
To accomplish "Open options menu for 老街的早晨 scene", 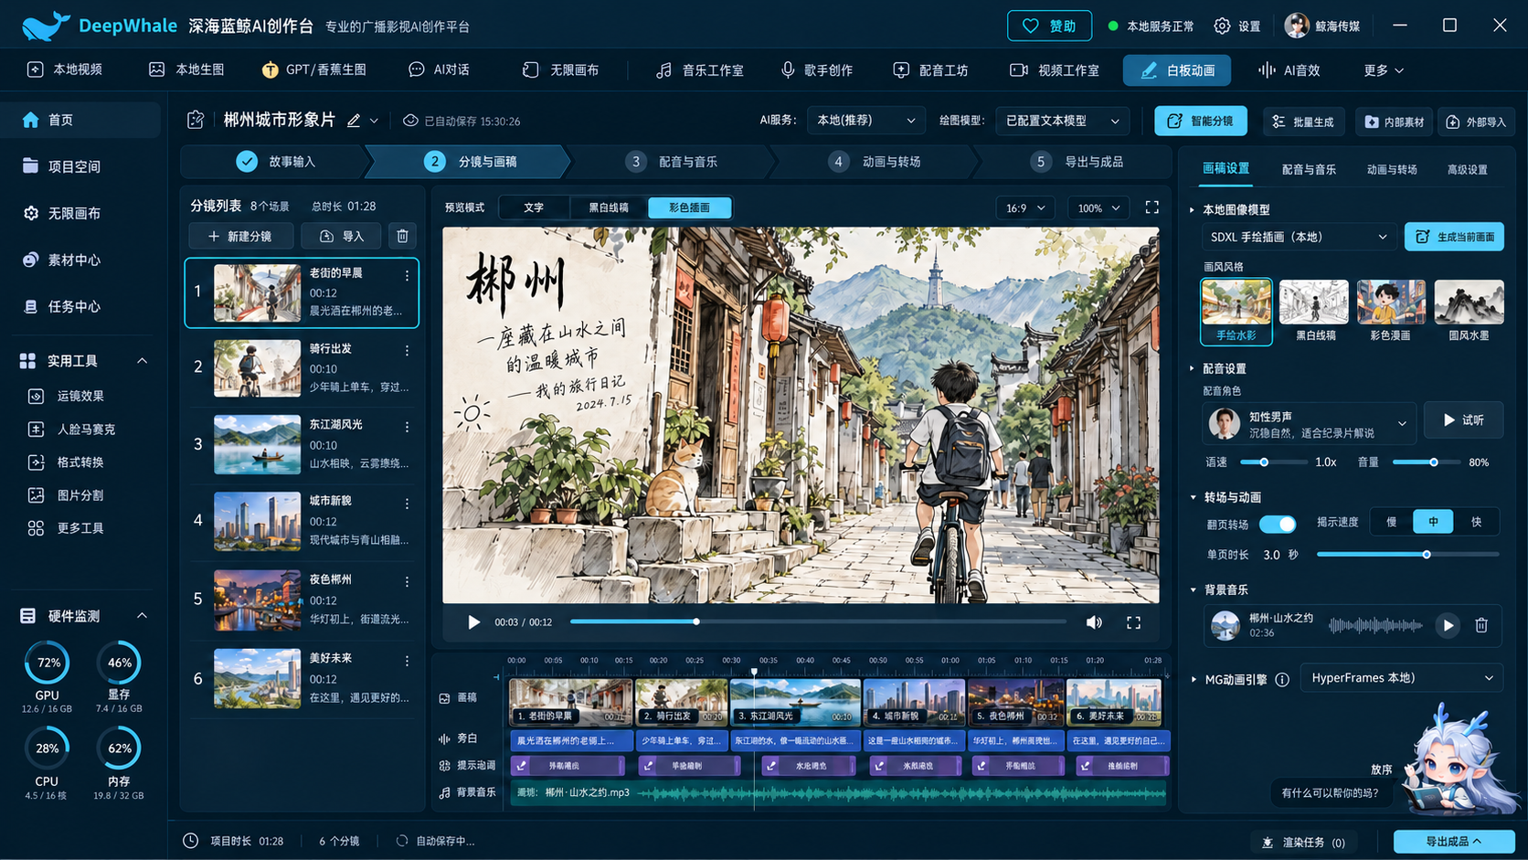I will pos(408,275).
